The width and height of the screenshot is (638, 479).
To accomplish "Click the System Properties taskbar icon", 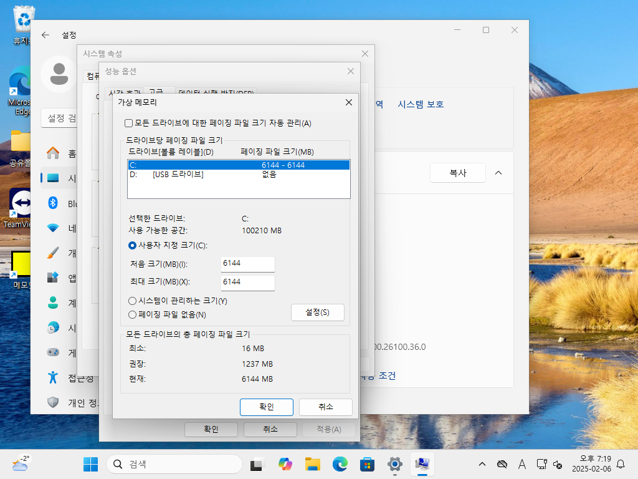I will 422,464.
